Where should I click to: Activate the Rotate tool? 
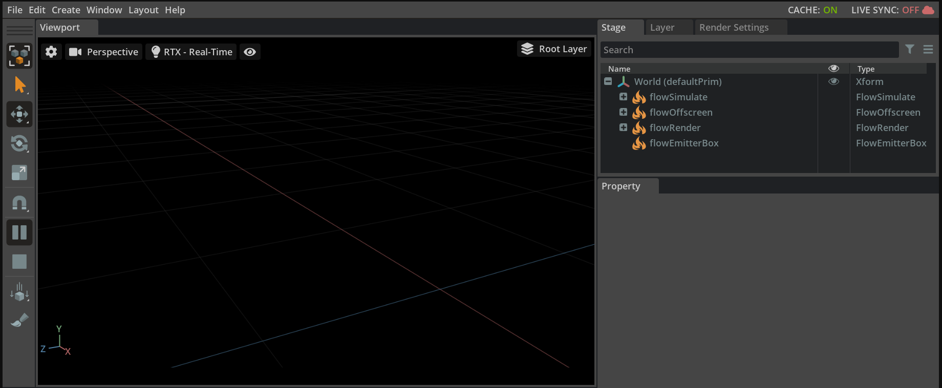click(x=19, y=143)
